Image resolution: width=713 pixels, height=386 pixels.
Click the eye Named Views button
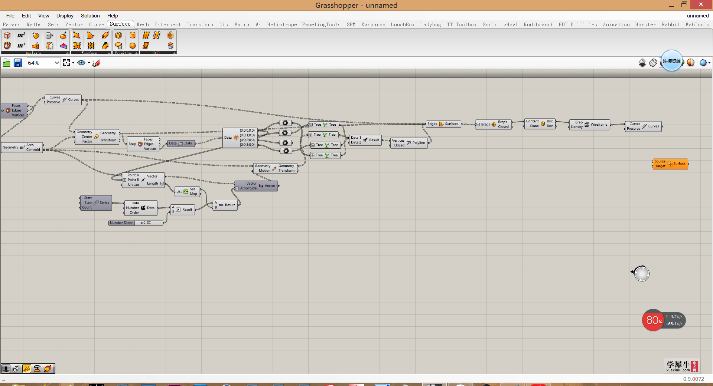click(x=81, y=63)
